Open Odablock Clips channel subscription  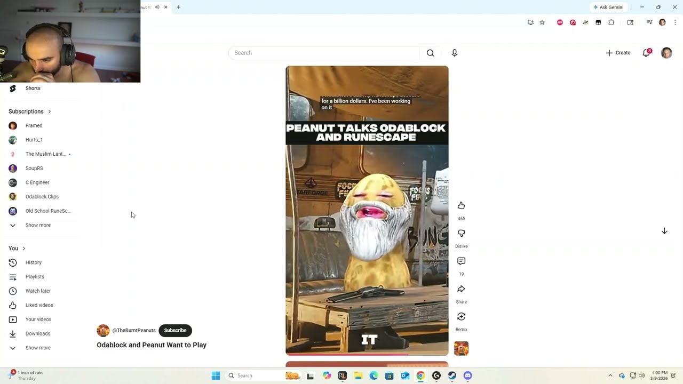42,197
